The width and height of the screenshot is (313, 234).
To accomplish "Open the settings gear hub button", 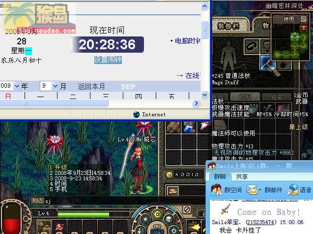I will [x=173, y=230].
